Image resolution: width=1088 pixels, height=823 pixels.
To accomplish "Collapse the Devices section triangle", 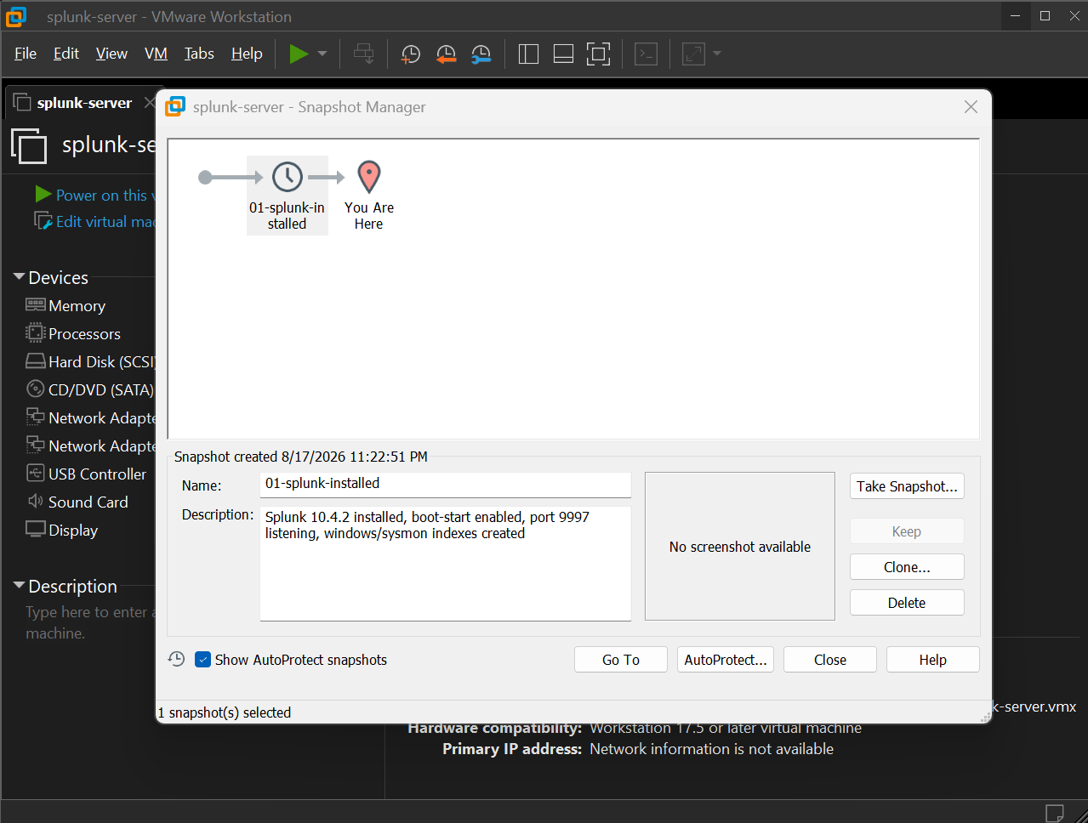I will [19, 277].
